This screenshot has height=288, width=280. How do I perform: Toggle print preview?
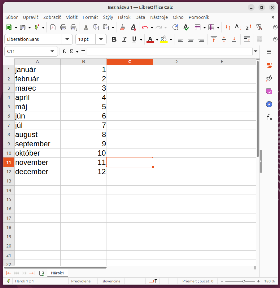(x=74, y=28)
